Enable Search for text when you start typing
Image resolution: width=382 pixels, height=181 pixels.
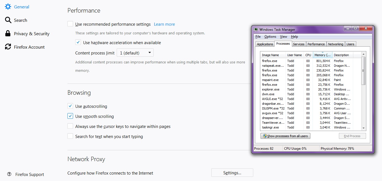70,136
